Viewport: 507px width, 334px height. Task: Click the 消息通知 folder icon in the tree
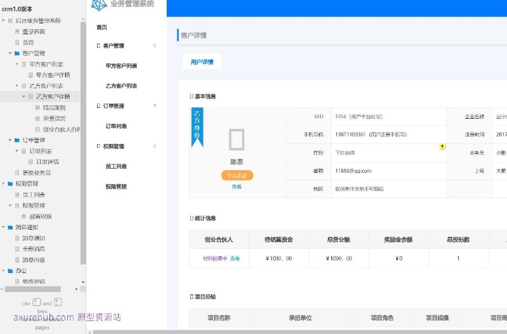[x=10, y=227]
